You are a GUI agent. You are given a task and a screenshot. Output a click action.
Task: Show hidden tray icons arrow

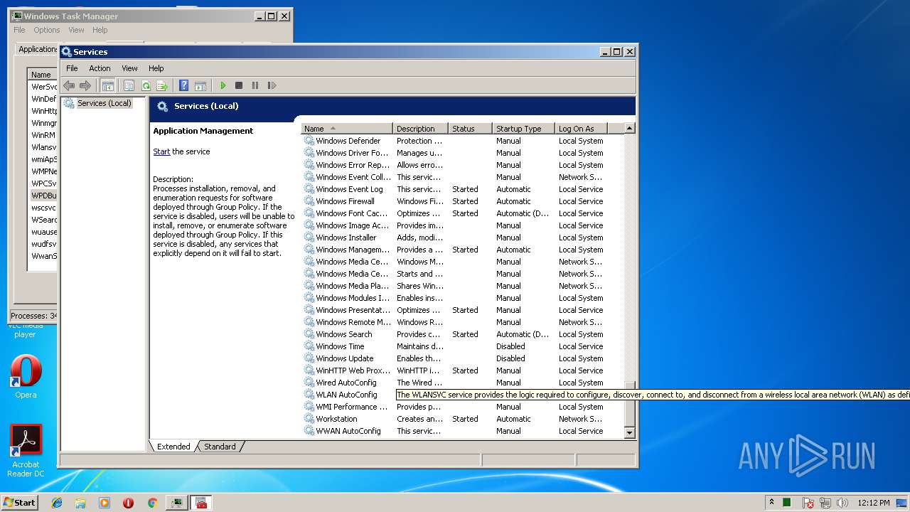click(771, 503)
